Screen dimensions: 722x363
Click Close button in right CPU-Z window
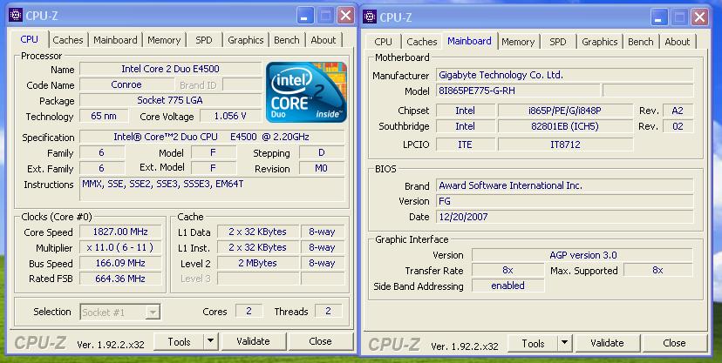pos(674,343)
